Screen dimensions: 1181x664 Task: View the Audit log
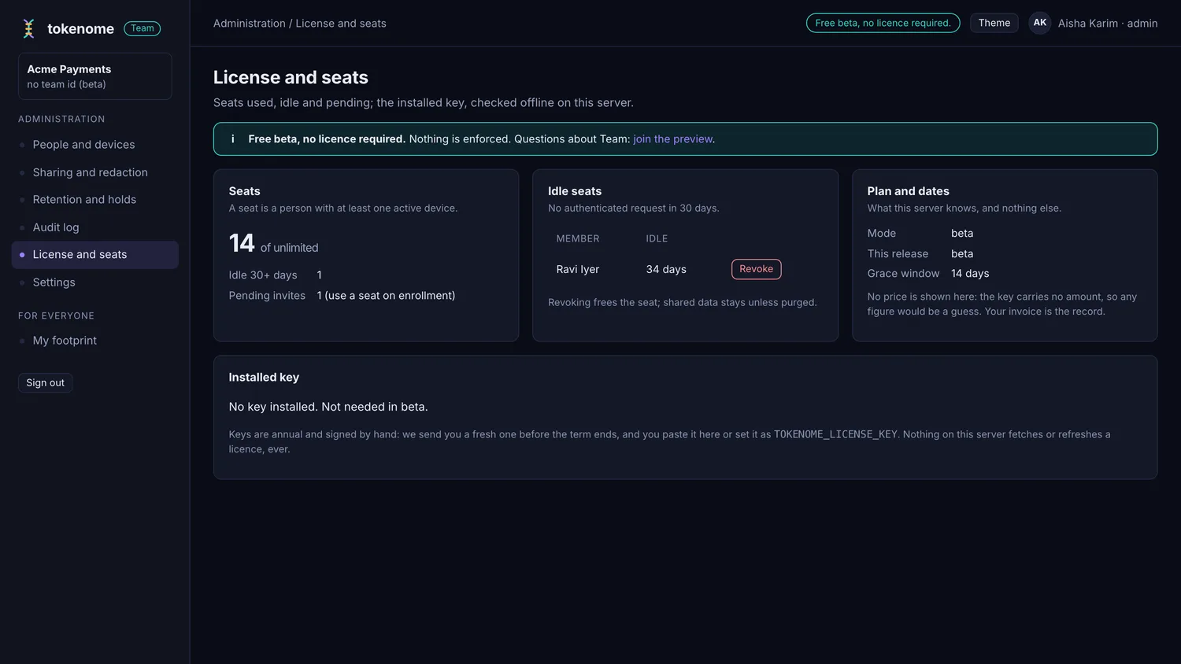coord(94,227)
